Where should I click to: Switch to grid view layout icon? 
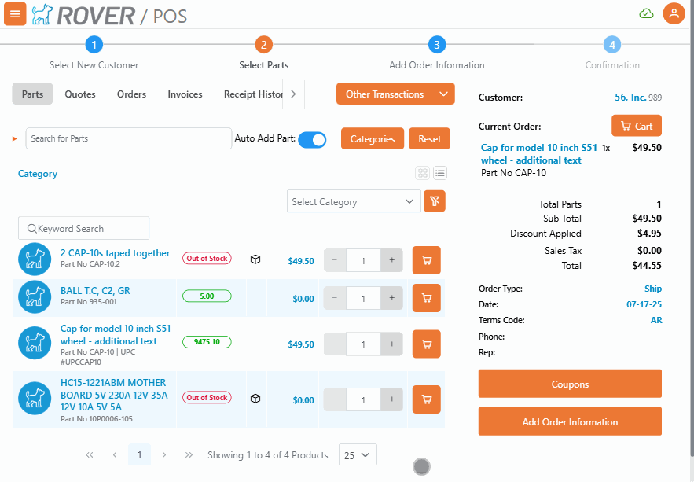coord(423,173)
